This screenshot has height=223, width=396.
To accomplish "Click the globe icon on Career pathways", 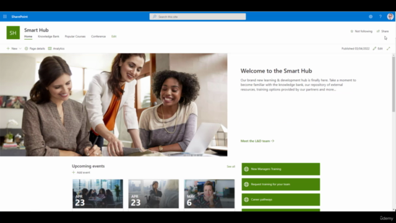I will (x=246, y=199).
